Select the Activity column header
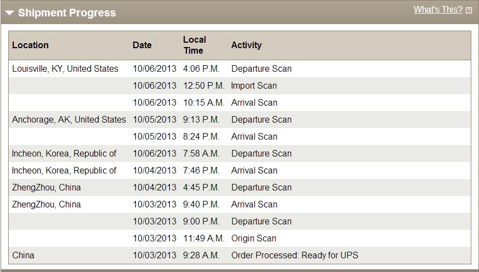Viewport: 479px width, 272px height. coord(246,45)
